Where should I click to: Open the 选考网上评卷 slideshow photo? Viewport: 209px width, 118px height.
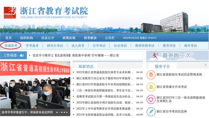[x=35, y=85]
